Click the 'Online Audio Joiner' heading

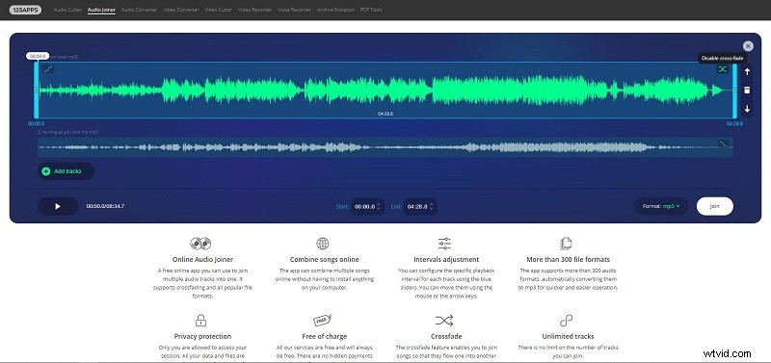click(202, 259)
